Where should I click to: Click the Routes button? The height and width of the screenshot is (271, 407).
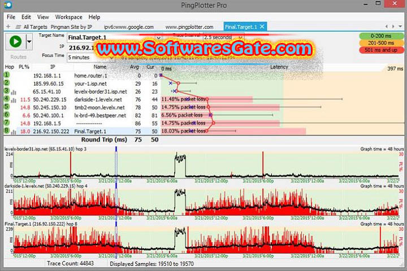click(19, 57)
